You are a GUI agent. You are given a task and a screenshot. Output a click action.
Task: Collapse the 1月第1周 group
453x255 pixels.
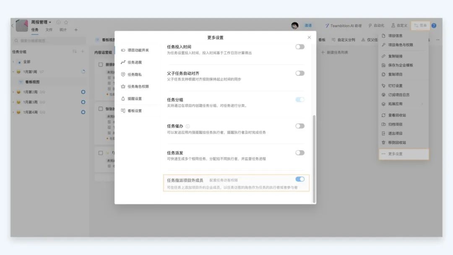(13, 72)
